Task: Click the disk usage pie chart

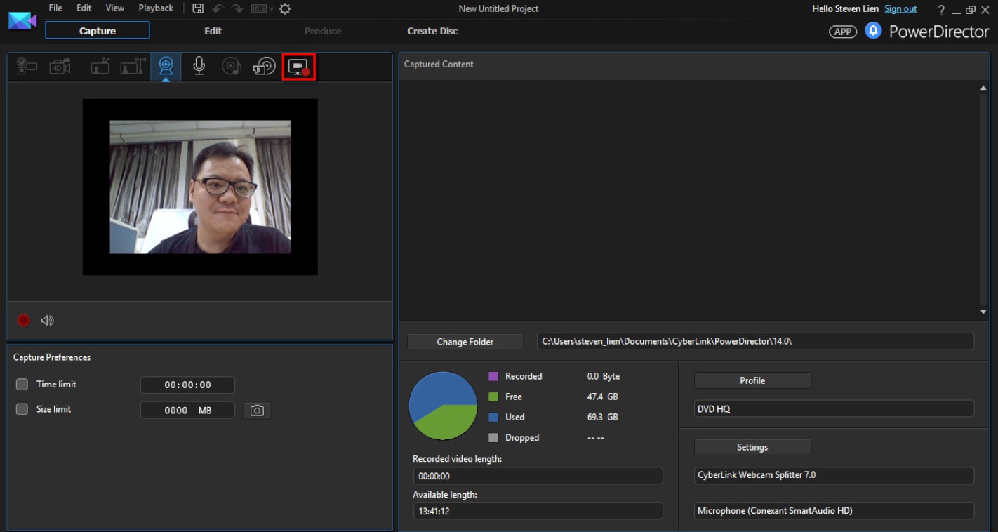Action: (443, 406)
